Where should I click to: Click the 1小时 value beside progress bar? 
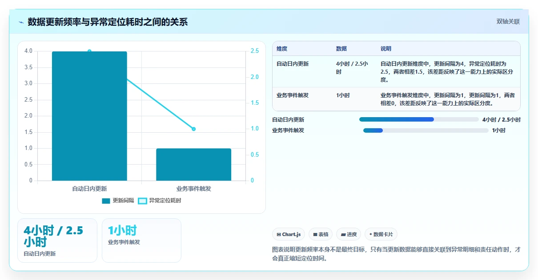point(498,130)
